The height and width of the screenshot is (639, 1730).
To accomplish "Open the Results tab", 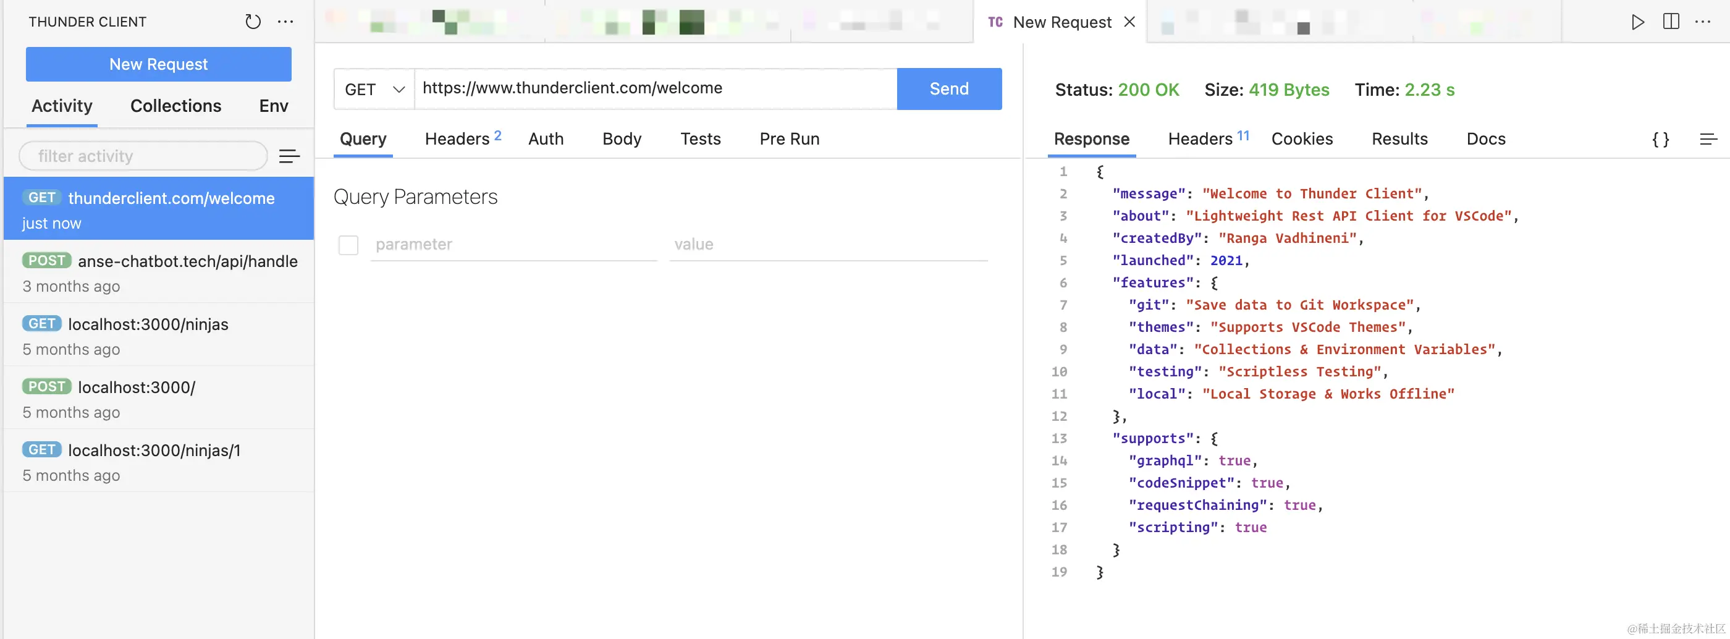I will coord(1399,139).
